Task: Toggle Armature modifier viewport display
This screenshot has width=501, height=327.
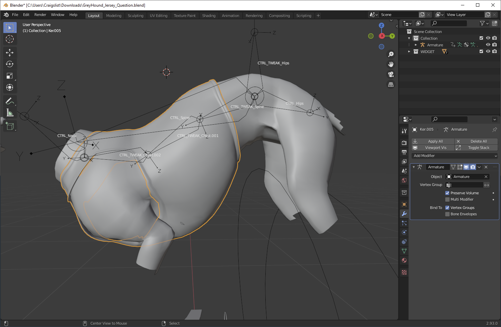Action: pyautogui.click(x=466, y=167)
